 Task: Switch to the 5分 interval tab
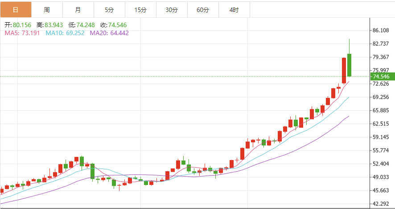109,9
